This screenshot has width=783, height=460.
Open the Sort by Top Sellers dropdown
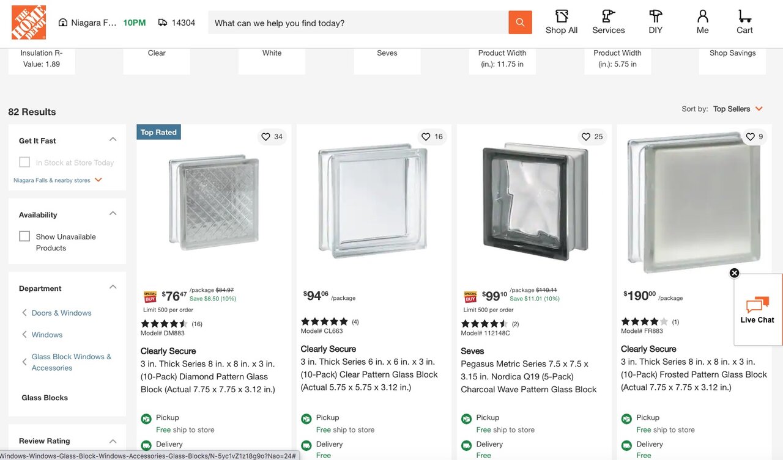pyautogui.click(x=738, y=109)
